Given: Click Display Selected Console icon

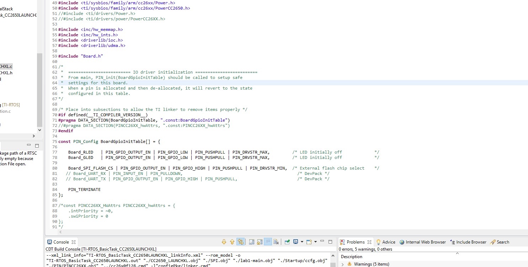Looking at the screenshot, I should (295, 242).
